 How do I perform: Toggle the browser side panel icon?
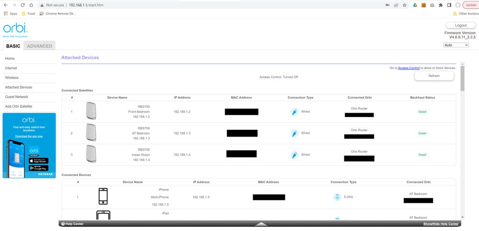[449, 5]
